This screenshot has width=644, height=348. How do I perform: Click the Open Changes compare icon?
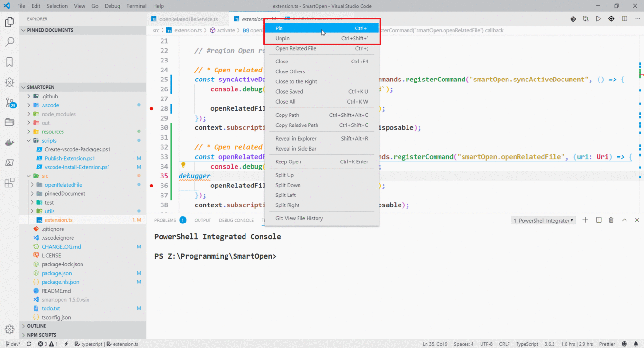click(x=586, y=19)
